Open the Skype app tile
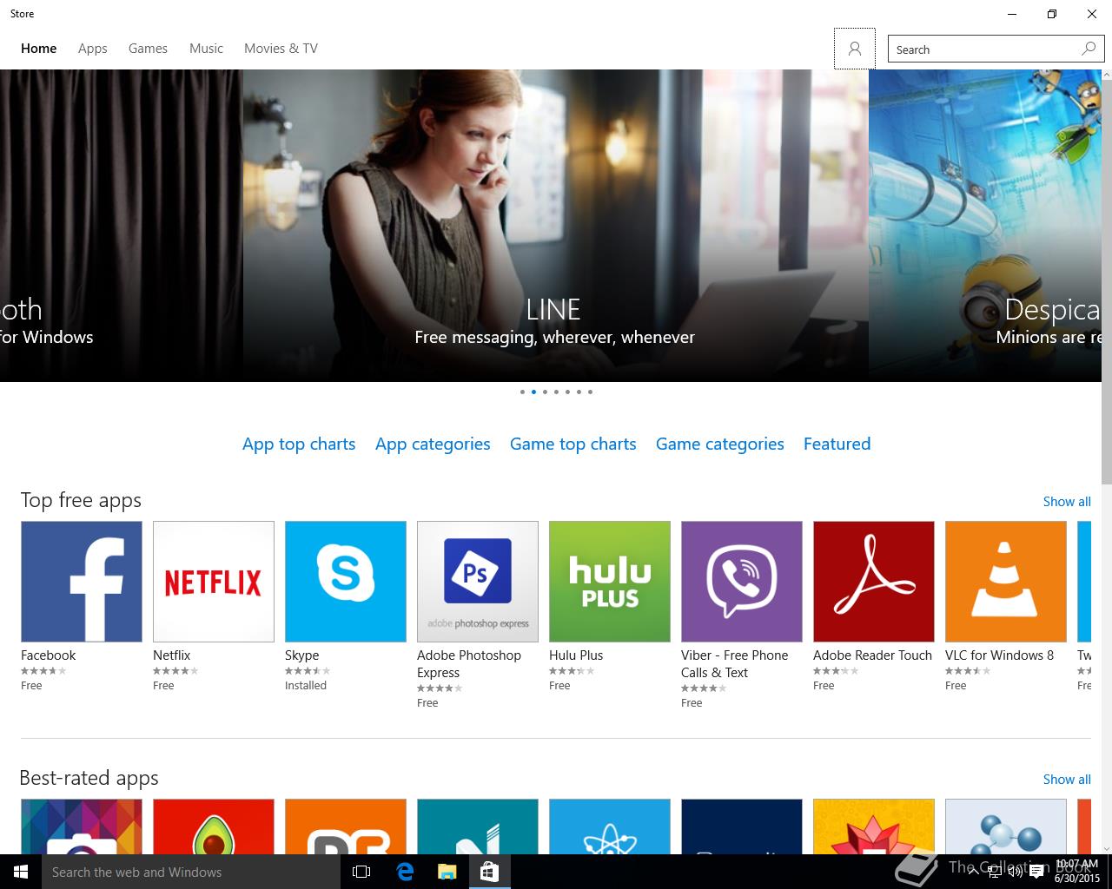Viewport: 1112px width, 889px height. click(x=346, y=582)
